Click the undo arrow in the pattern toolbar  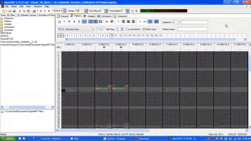[118, 22]
